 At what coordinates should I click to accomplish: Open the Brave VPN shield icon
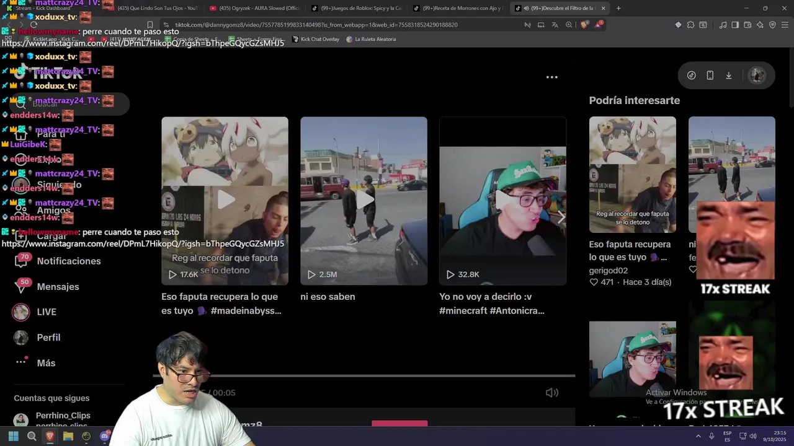(x=772, y=25)
